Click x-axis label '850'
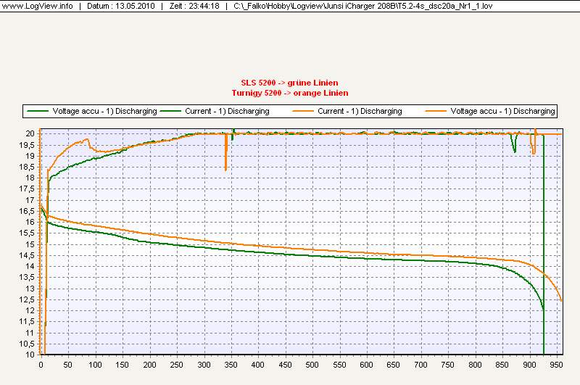 click(x=502, y=365)
